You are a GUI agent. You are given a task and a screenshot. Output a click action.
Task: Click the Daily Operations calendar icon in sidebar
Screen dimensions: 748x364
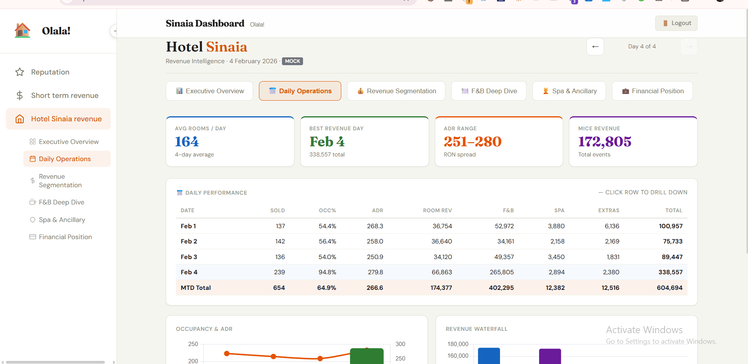33,159
